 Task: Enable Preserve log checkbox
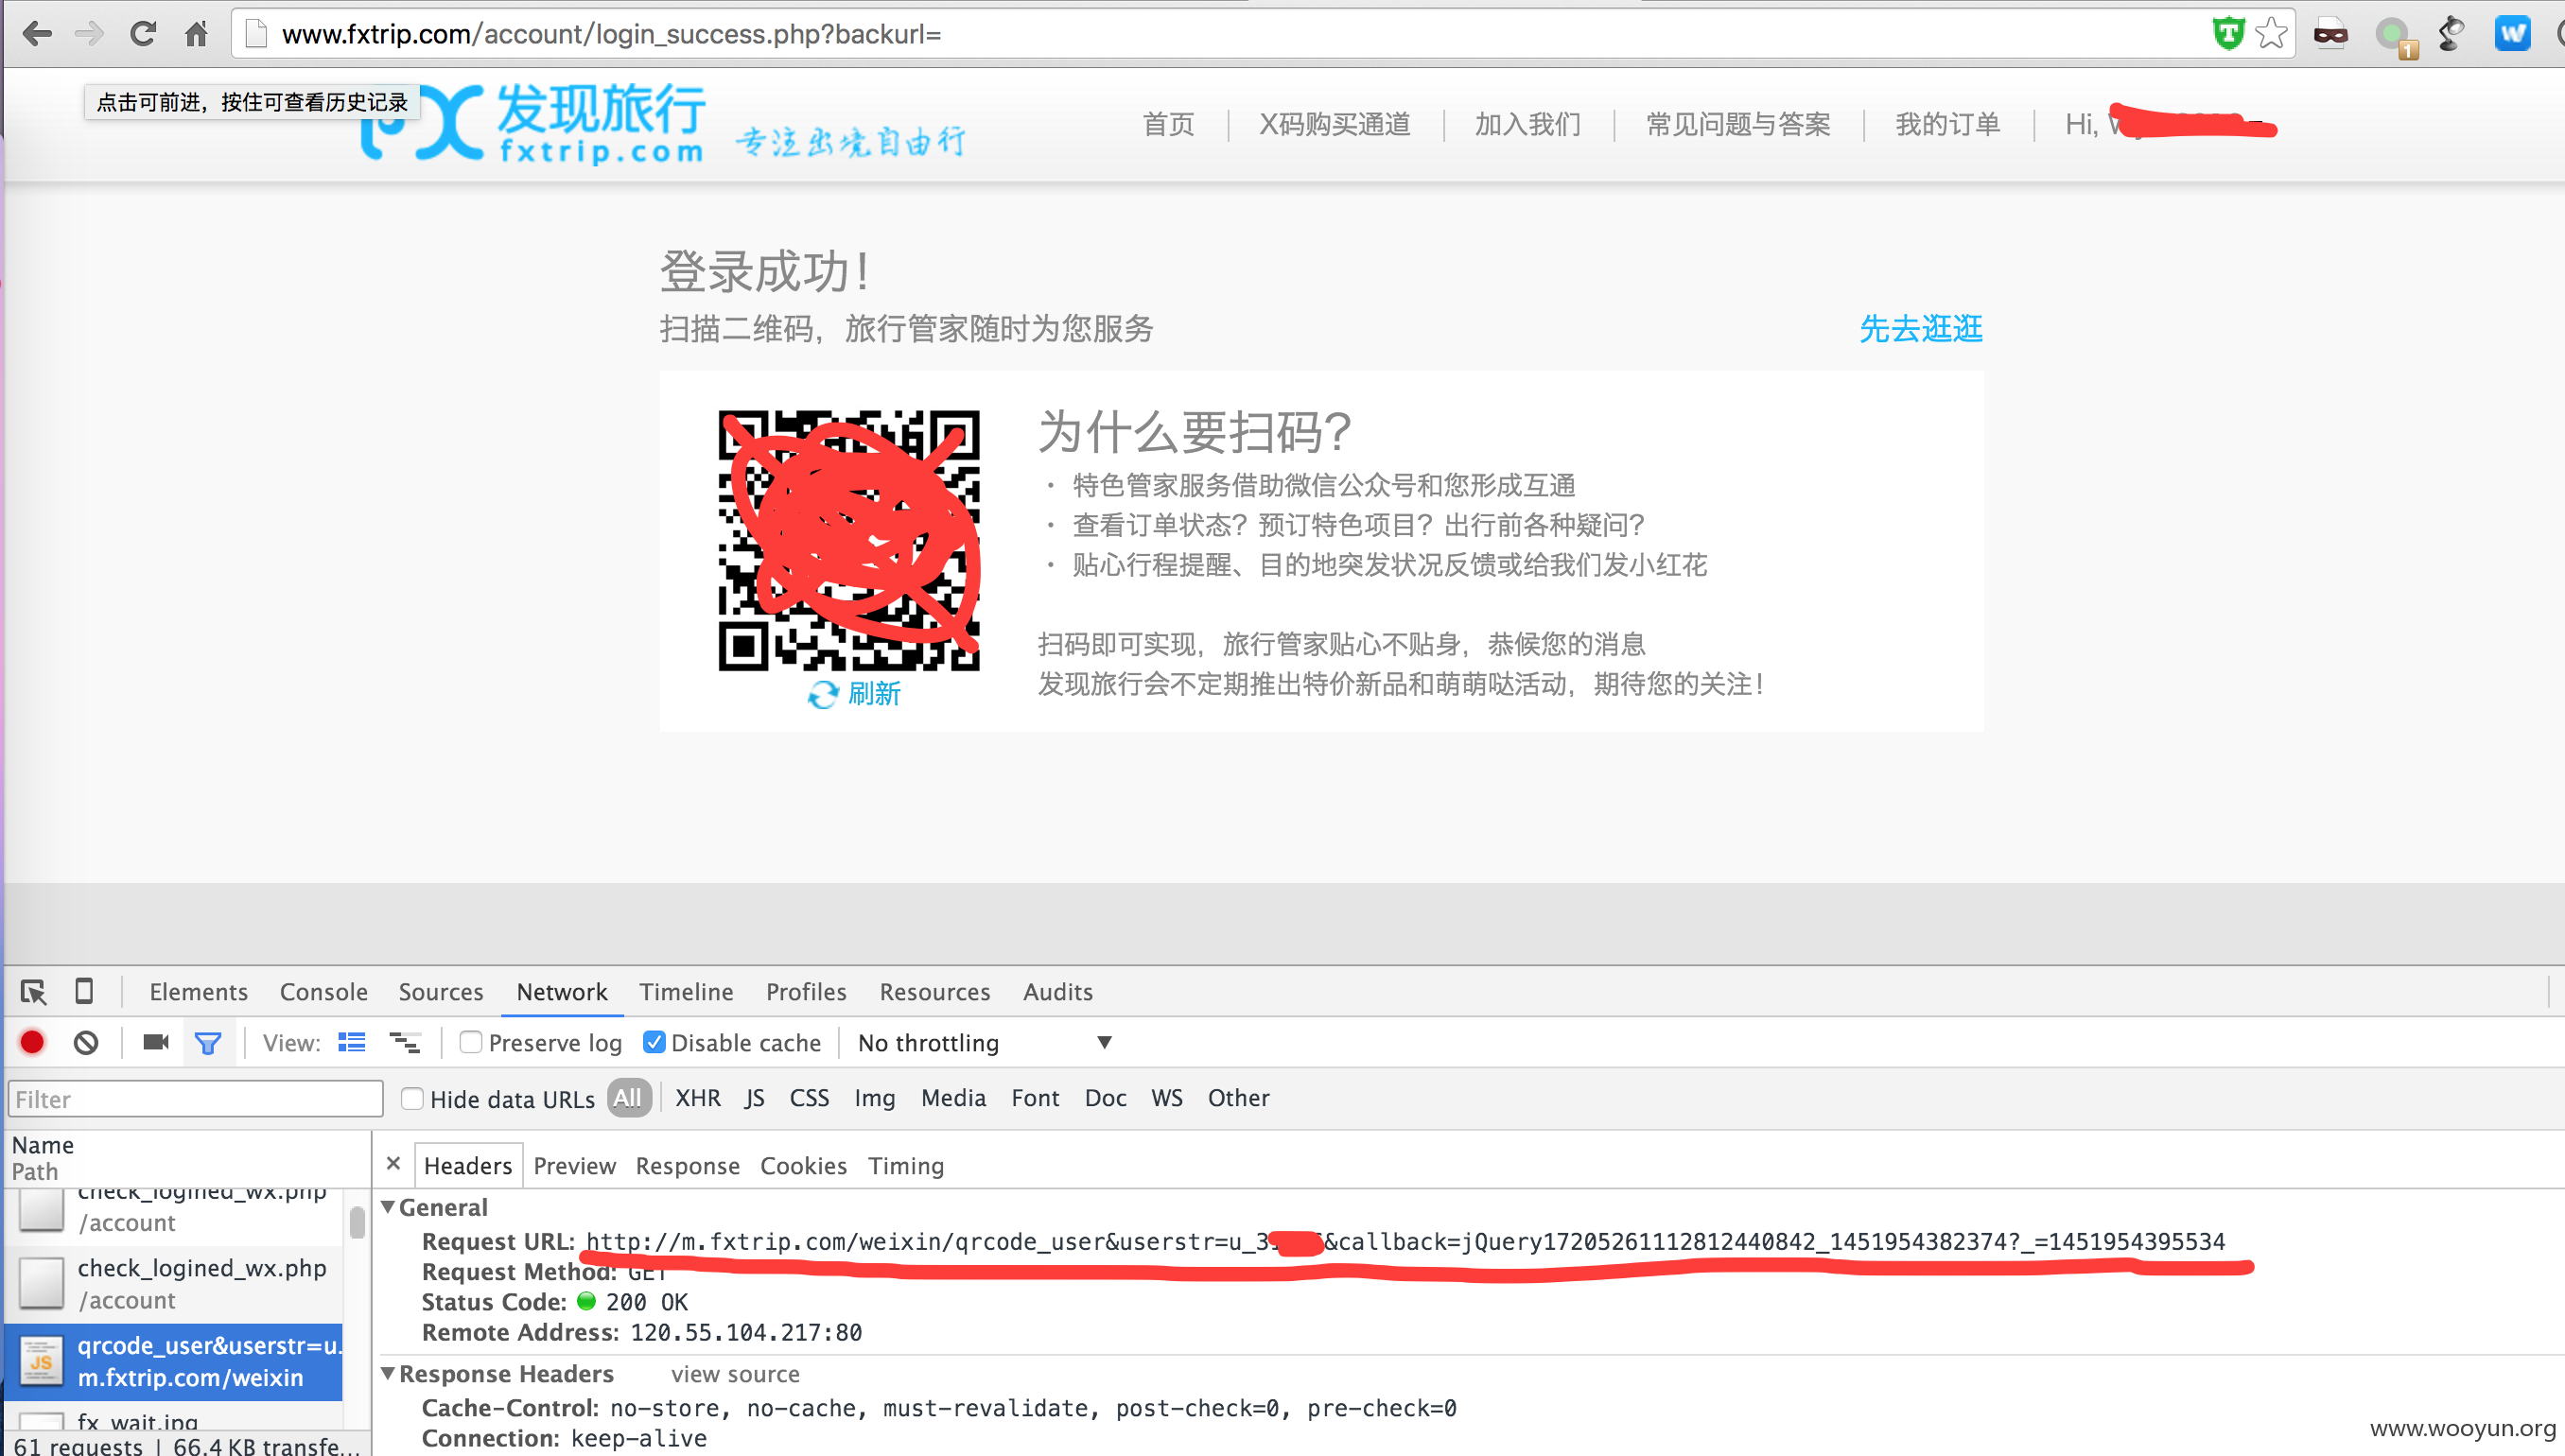470,1043
